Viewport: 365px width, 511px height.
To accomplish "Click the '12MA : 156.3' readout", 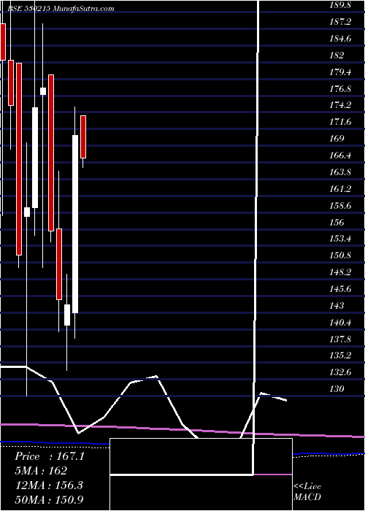I will coord(49,485).
